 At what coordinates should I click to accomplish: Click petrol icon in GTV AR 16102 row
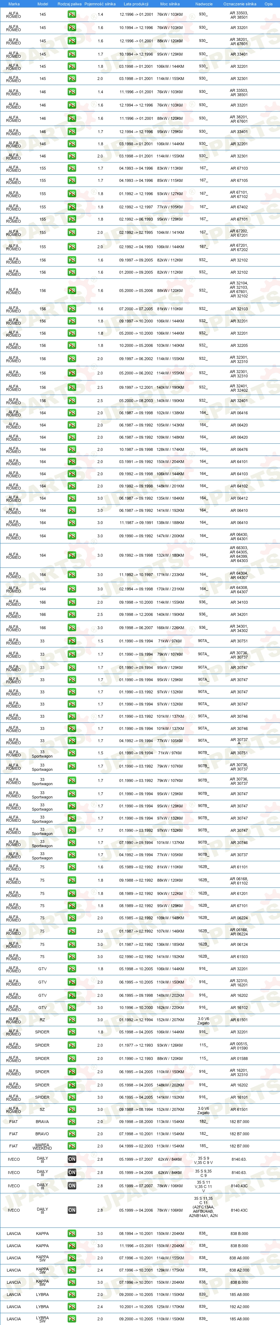pos(71,1008)
